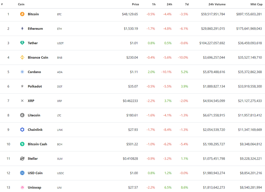This screenshot has width=265, height=192.
Task: Sort by the 24h change column header
Action: [x=169, y=4]
